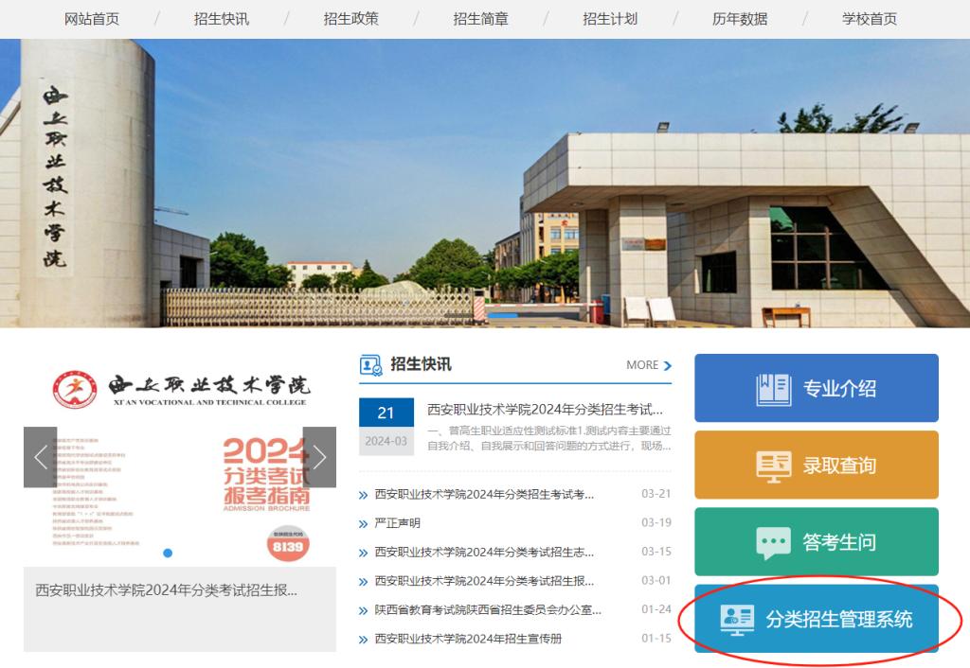Open the 网站首页 navigation item

[92, 19]
